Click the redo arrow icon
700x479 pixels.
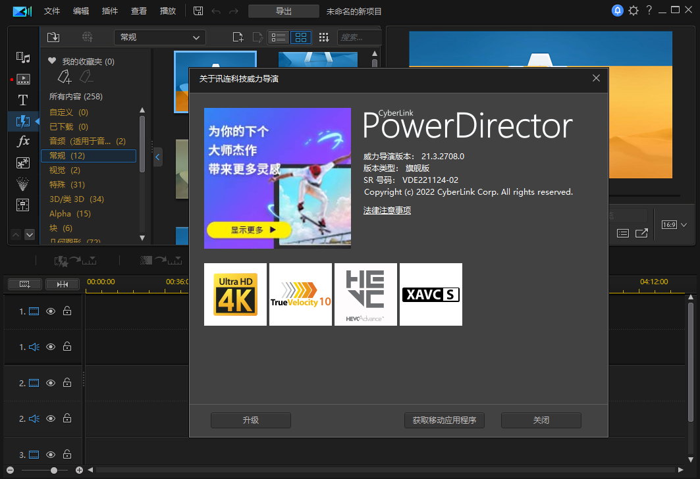[234, 11]
